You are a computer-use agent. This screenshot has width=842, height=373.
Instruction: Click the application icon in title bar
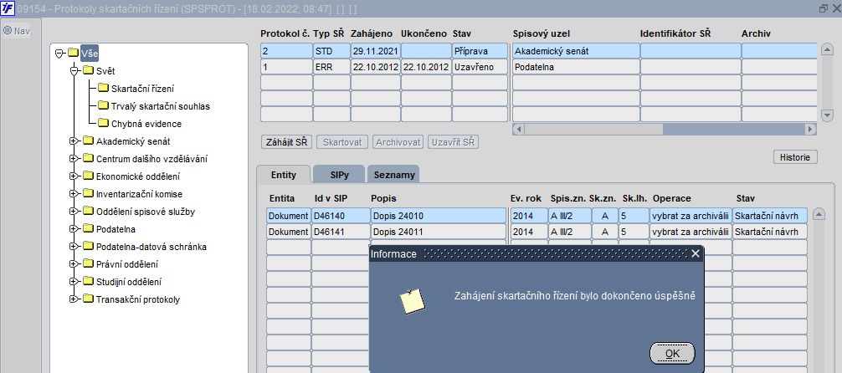tap(8, 8)
